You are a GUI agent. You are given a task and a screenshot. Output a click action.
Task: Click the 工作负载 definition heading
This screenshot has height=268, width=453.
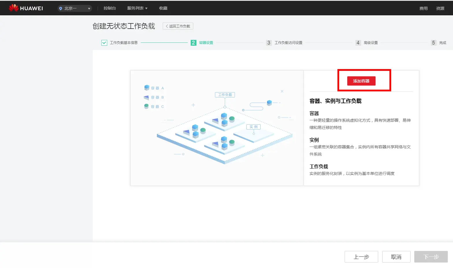(x=319, y=167)
